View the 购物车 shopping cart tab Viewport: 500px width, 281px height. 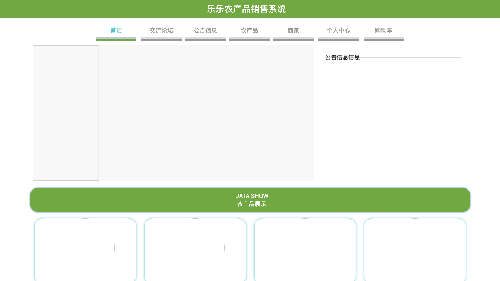click(x=384, y=30)
